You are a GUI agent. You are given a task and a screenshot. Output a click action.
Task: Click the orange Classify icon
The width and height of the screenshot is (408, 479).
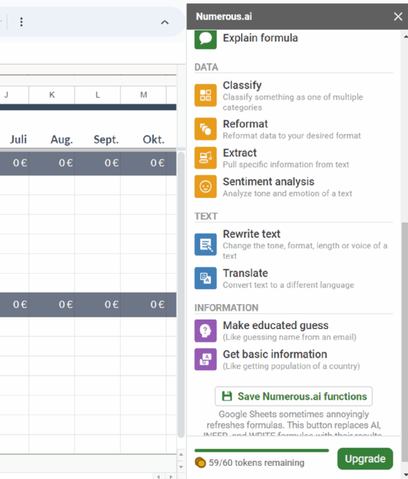[x=205, y=95]
